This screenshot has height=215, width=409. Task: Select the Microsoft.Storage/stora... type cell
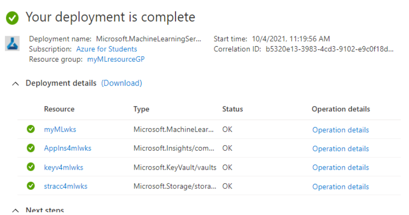(175, 186)
